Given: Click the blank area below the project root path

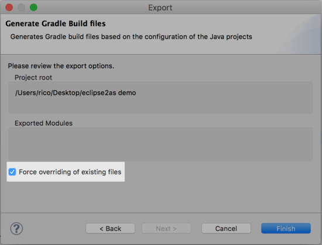Looking at the screenshot, I should coord(160,105).
